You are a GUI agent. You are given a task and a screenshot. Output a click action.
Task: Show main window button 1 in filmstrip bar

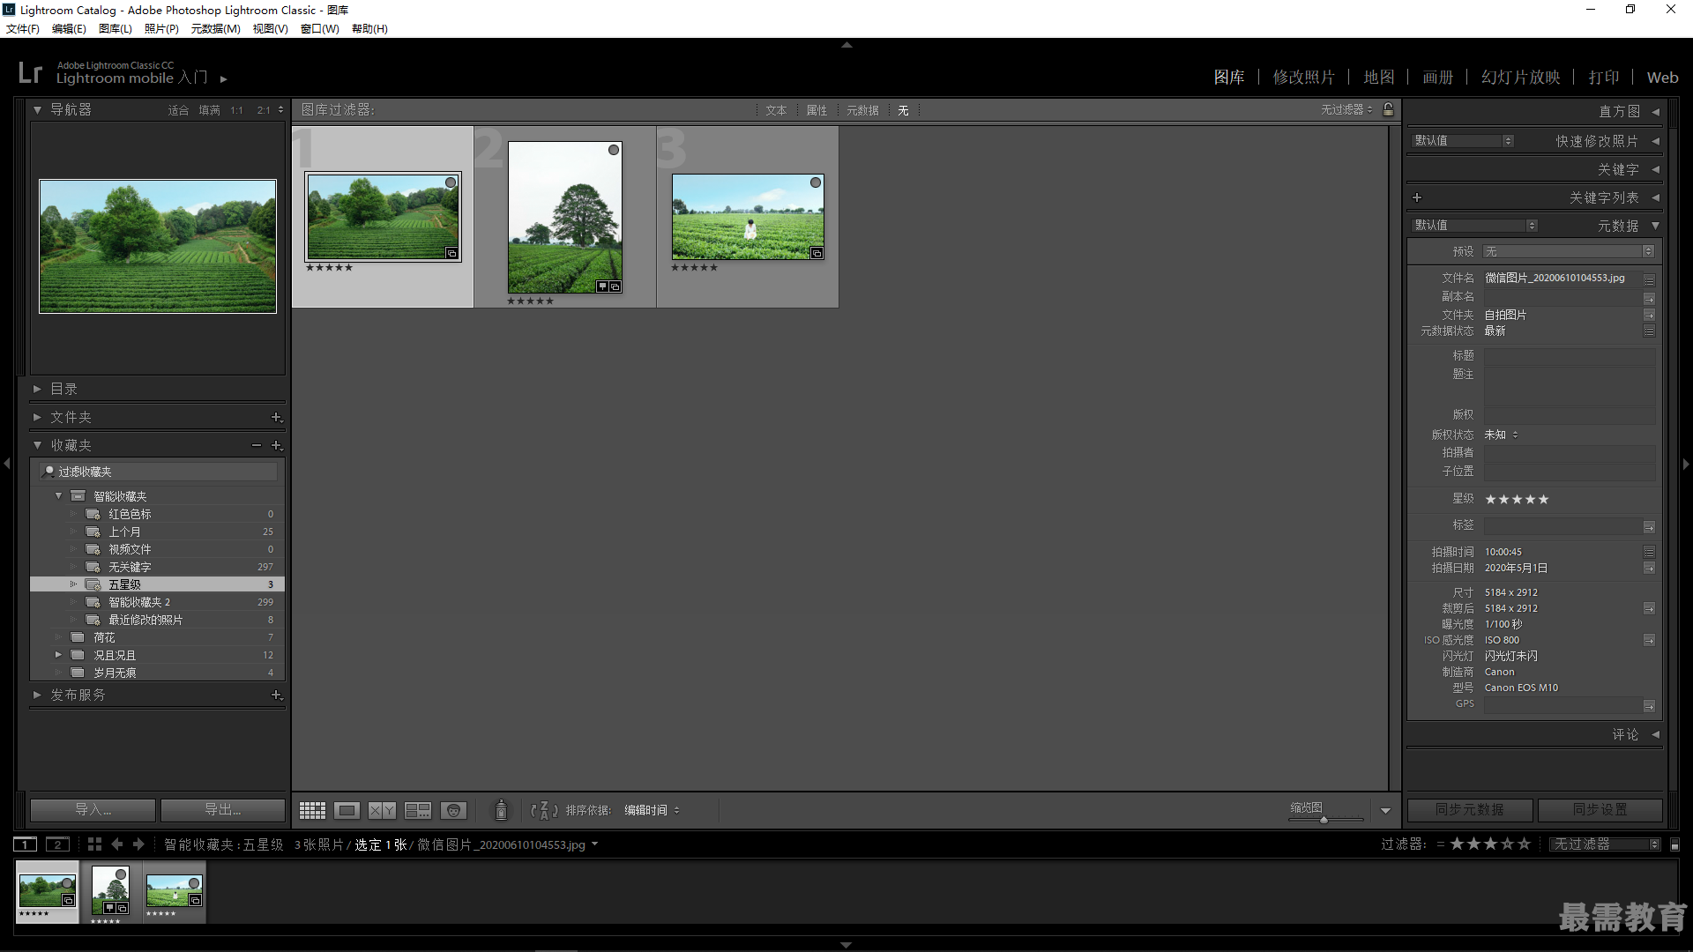26,844
